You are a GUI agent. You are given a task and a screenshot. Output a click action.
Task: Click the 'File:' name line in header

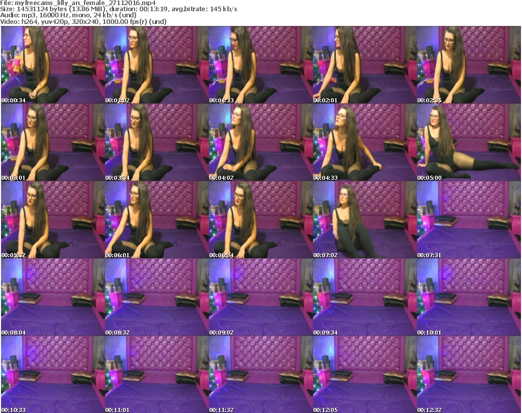coord(78,3)
